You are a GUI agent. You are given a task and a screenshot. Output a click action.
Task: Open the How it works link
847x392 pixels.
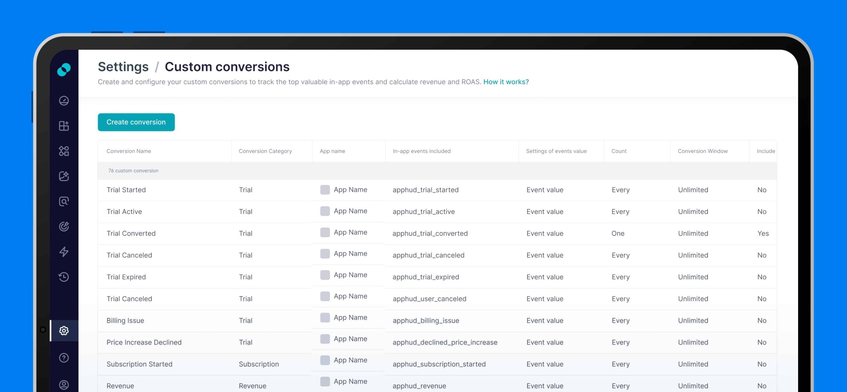506,82
